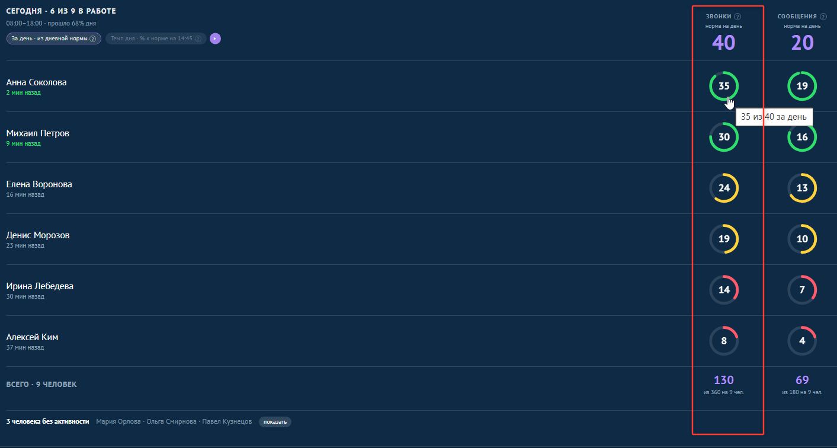Click Денис Морозов's messages ring showing 10
Image resolution: width=837 pixels, height=448 pixels.
tap(802, 239)
